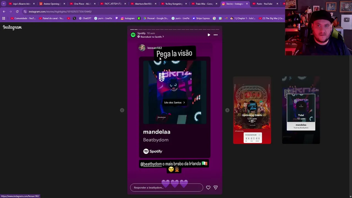Open the Google bookmark icon

[214, 18]
